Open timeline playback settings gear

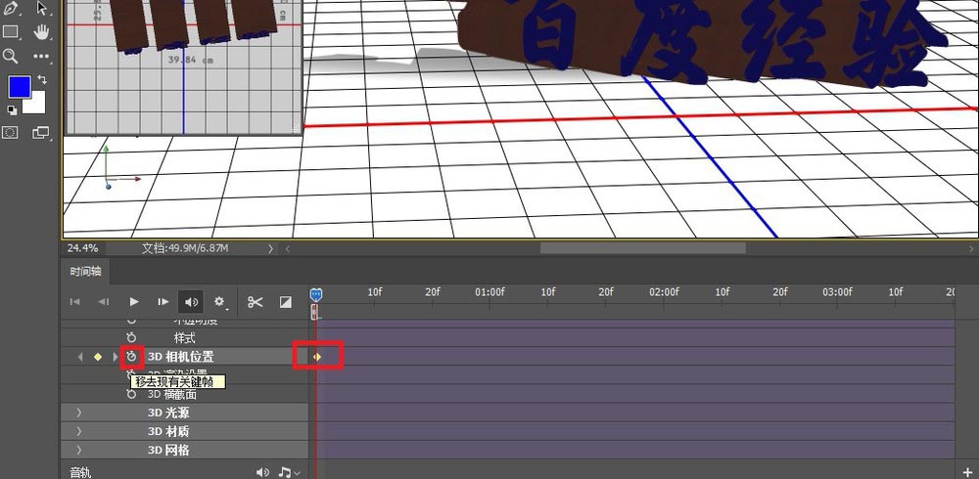219,302
